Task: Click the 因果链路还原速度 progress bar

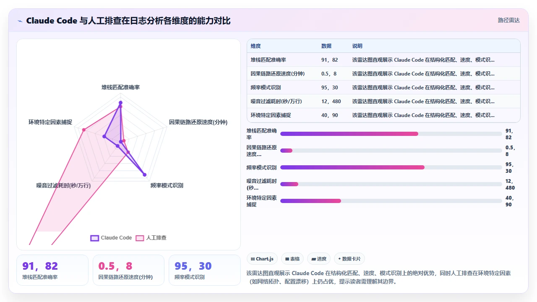Action: click(x=391, y=151)
